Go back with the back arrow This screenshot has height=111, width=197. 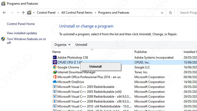(4, 13)
